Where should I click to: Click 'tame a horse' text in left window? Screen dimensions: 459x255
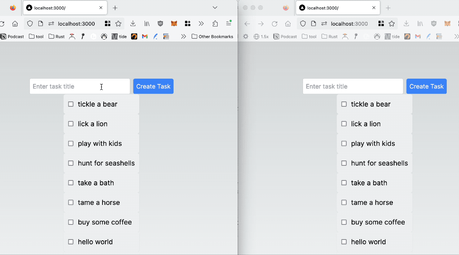99,202
